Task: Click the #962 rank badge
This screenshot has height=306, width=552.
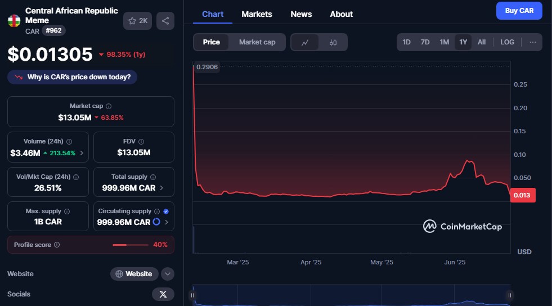Action: 53,30
